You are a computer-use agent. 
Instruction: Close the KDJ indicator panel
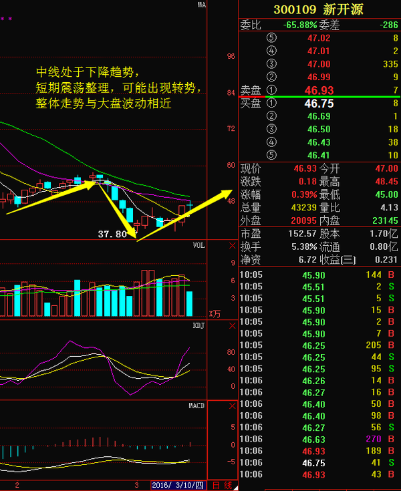pyautogui.click(x=232, y=325)
